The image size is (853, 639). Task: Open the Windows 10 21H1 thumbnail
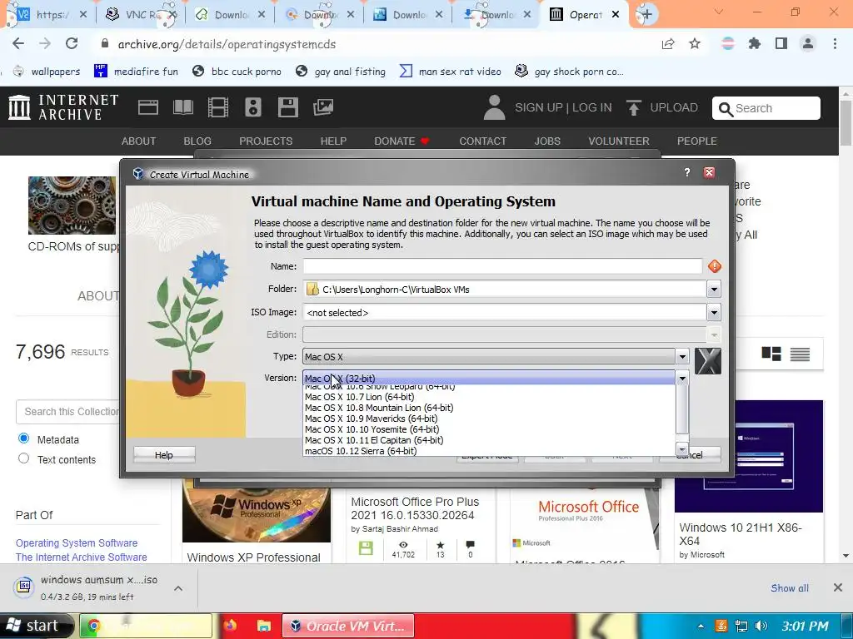point(749,457)
